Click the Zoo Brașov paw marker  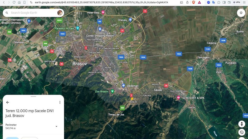[112, 92]
